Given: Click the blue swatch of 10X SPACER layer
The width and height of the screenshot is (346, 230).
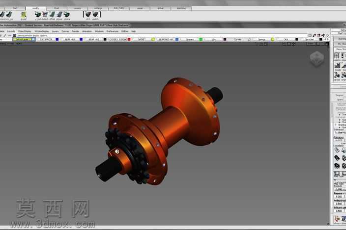Looking at the screenshot, I should (57, 39).
